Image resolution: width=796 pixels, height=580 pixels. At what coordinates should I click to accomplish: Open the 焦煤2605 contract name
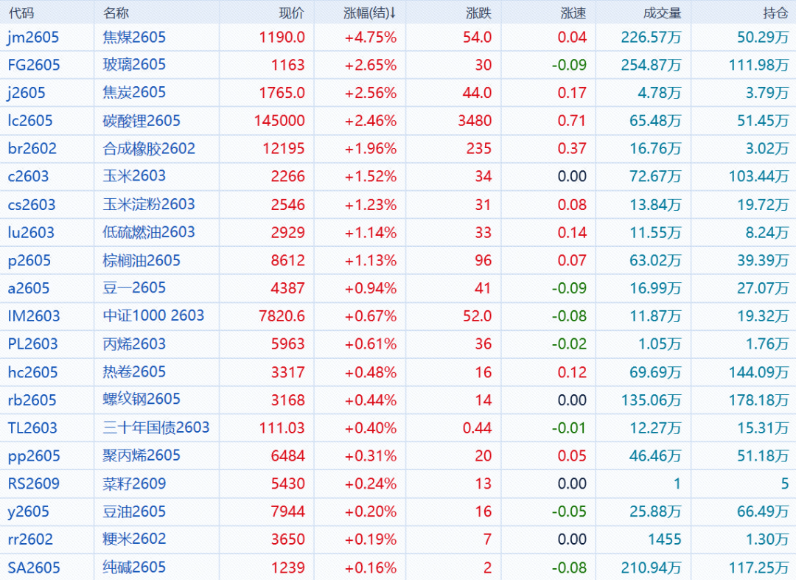[x=134, y=37]
